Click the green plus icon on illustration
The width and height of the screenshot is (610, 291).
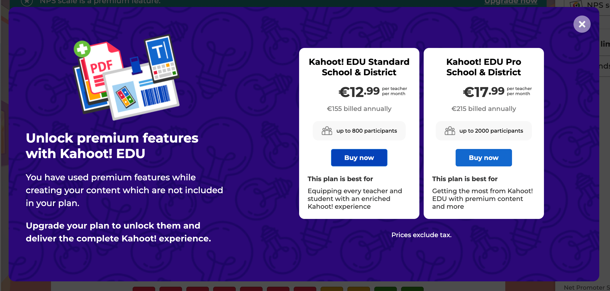[82, 49]
